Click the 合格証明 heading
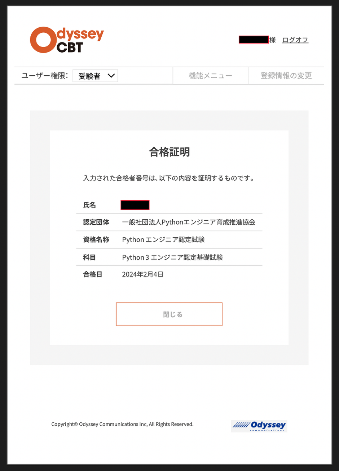Screen dimensions: 339x471 coord(169,152)
